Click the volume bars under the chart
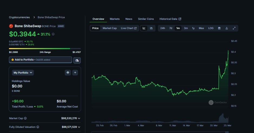The image size is (254, 133). (x=160, y=121)
